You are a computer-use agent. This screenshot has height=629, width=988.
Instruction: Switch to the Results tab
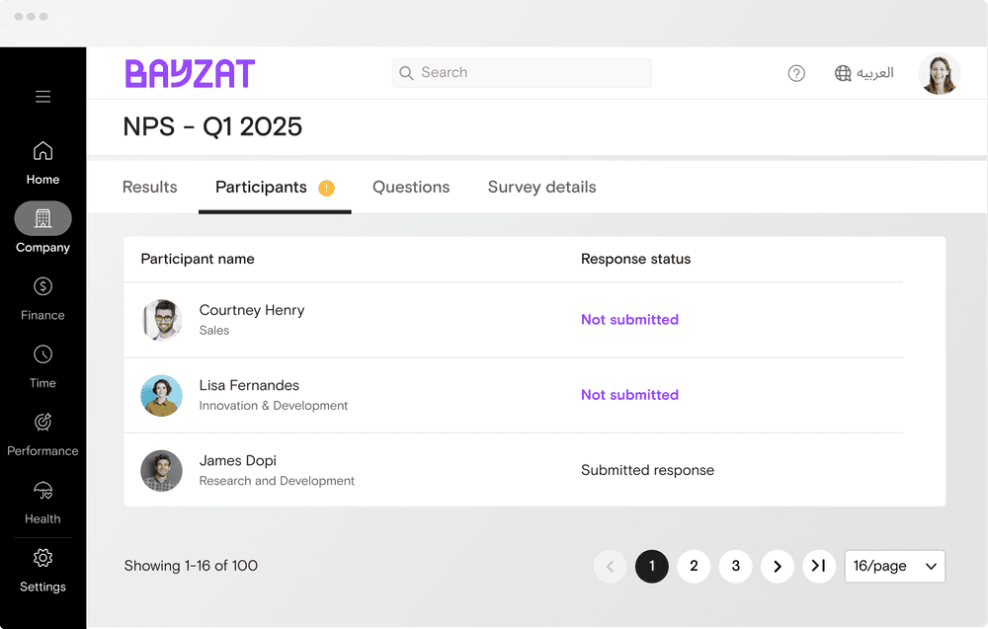150,188
